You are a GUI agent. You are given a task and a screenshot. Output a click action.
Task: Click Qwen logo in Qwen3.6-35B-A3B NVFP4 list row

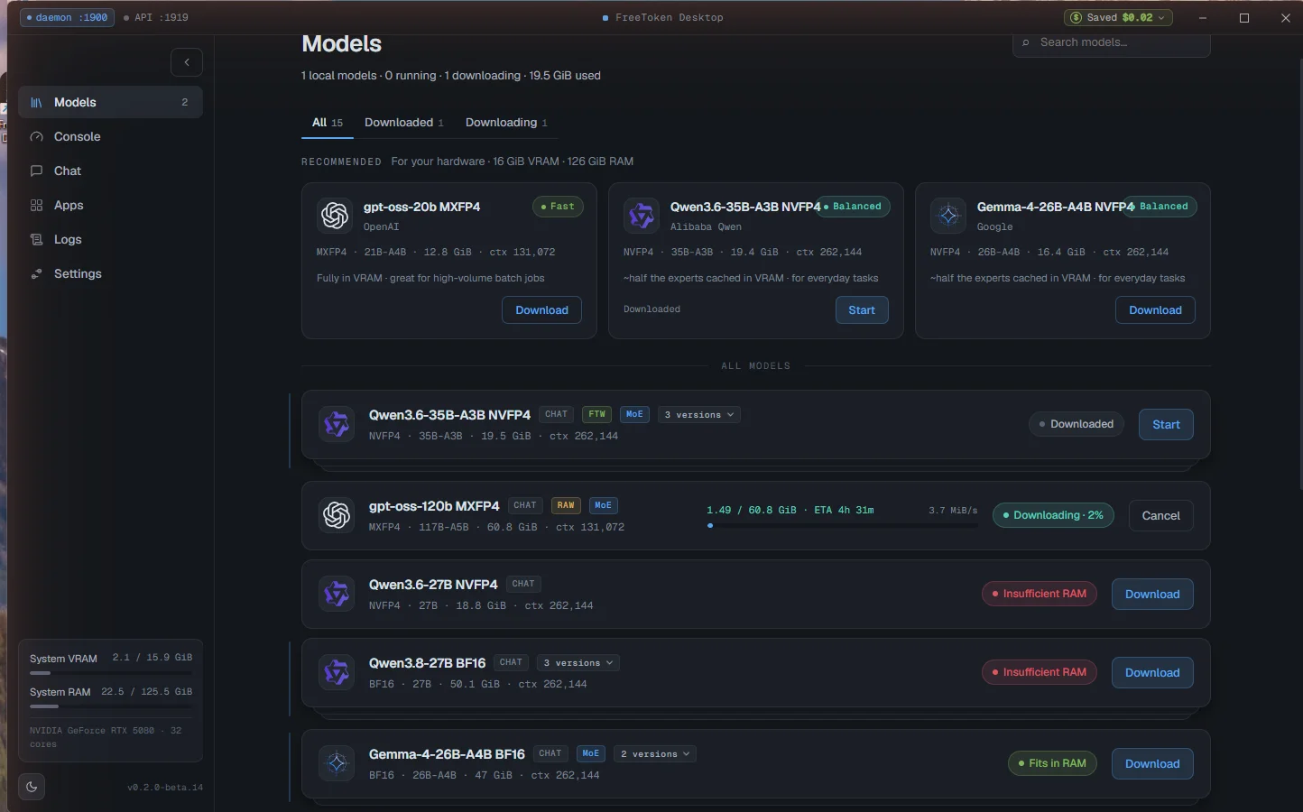(x=337, y=424)
